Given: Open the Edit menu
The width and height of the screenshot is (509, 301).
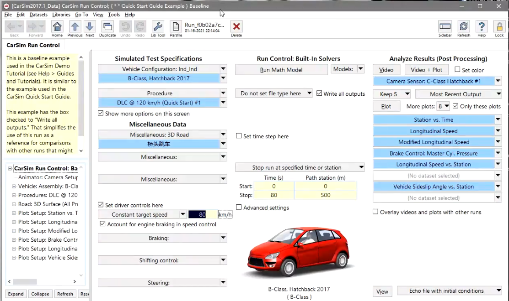Looking at the screenshot, I should click(x=21, y=15).
